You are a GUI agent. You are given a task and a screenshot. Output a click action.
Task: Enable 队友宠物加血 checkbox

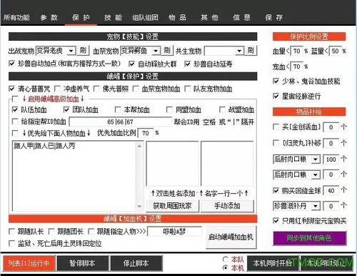point(187,89)
